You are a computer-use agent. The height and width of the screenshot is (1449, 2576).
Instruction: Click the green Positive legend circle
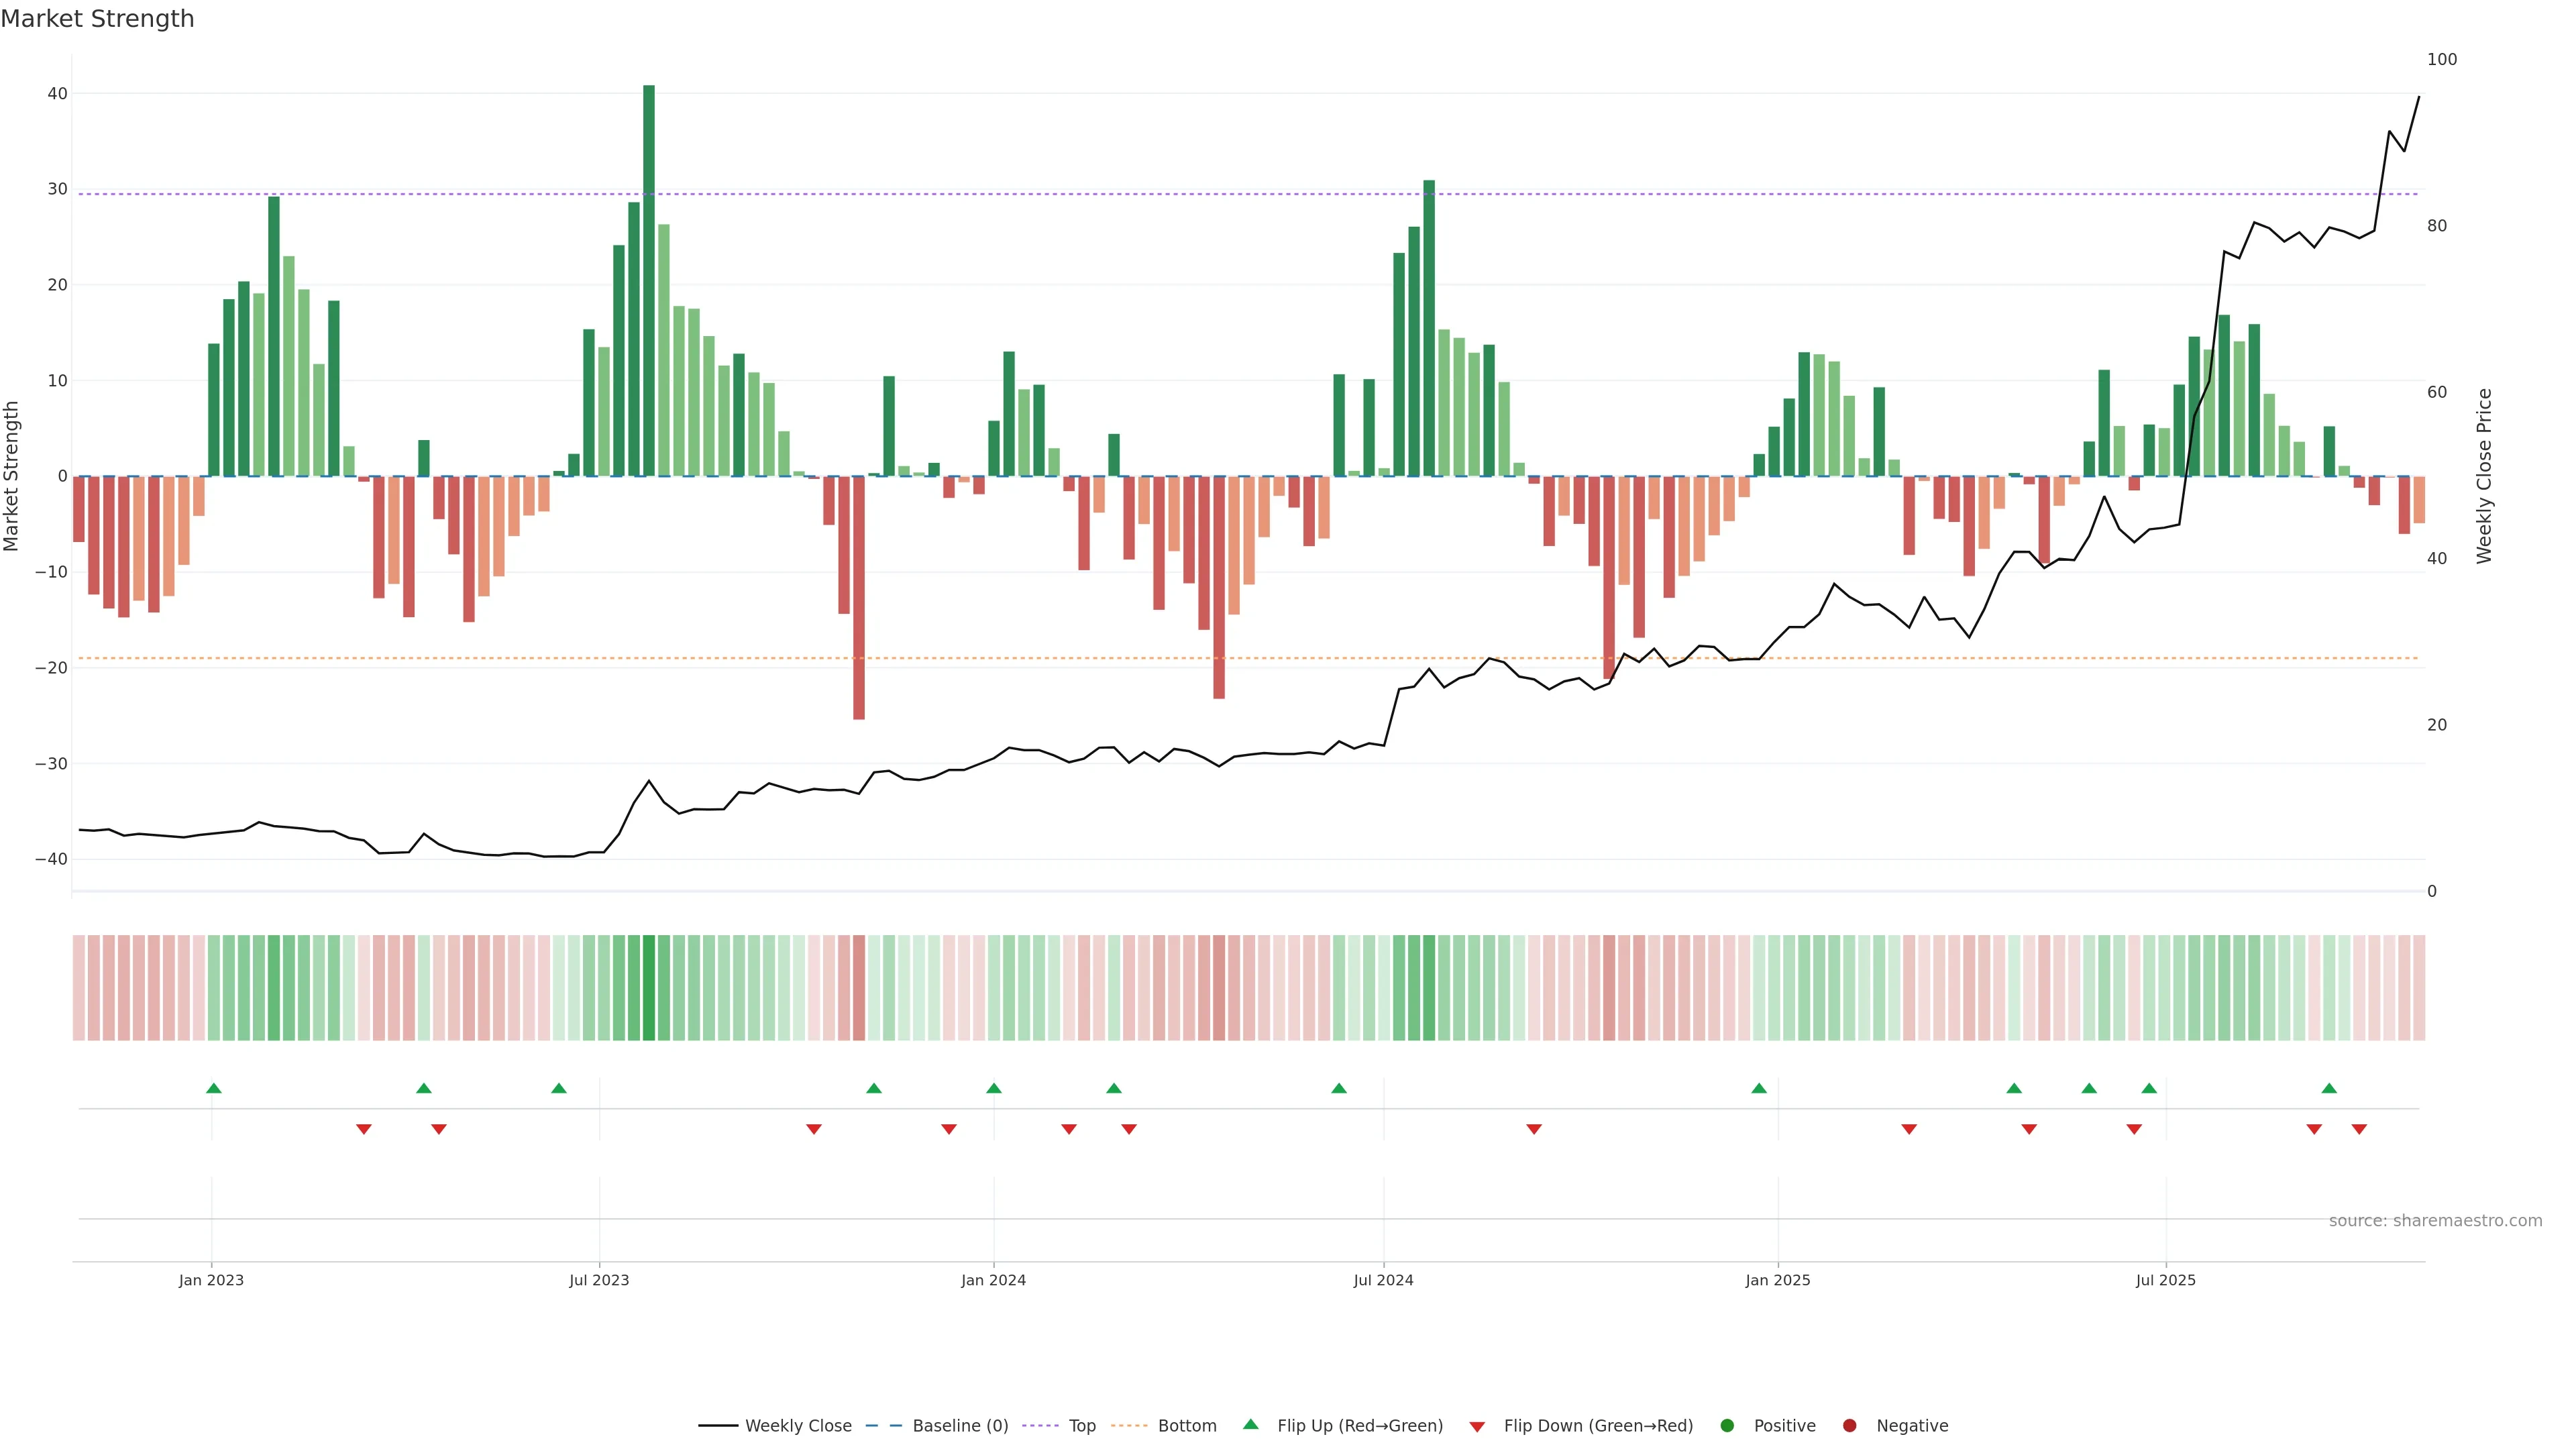(x=1727, y=1425)
